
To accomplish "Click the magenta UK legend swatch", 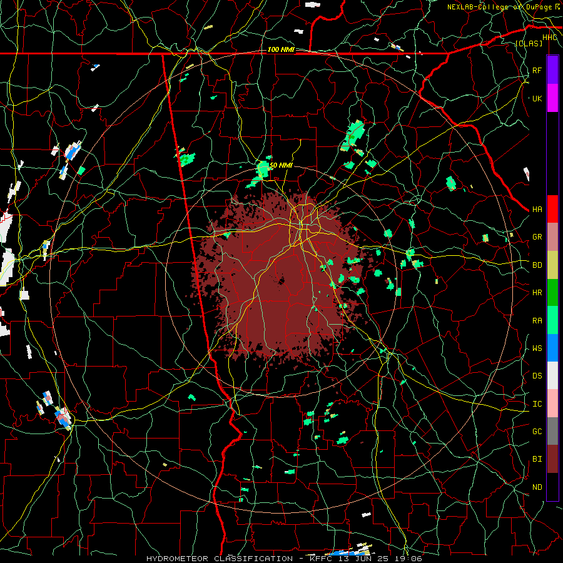I will click(x=552, y=98).
